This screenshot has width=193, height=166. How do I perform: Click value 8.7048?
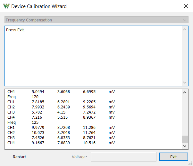pyautogui.click(x=63, y=133)
